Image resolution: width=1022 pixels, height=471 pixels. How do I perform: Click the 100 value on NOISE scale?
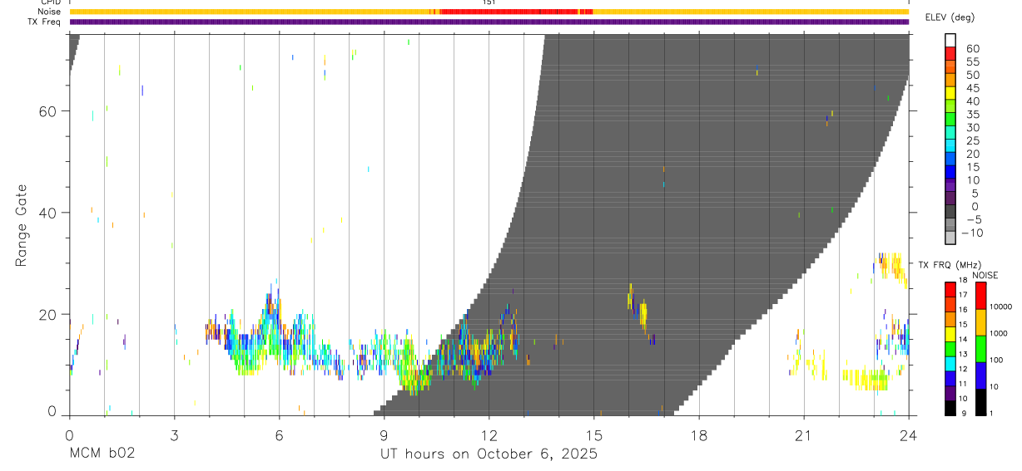click(x=997, y=360)
